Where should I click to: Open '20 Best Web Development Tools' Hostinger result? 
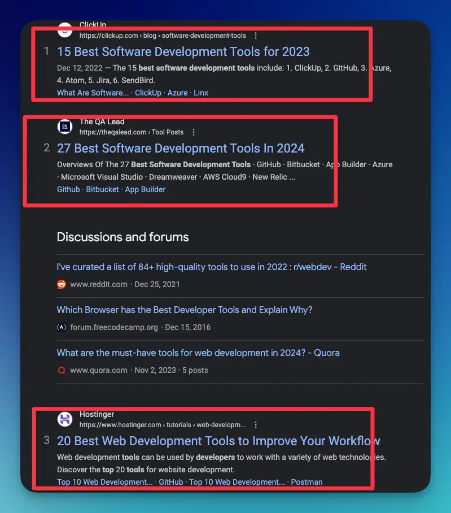coord(218,441)
